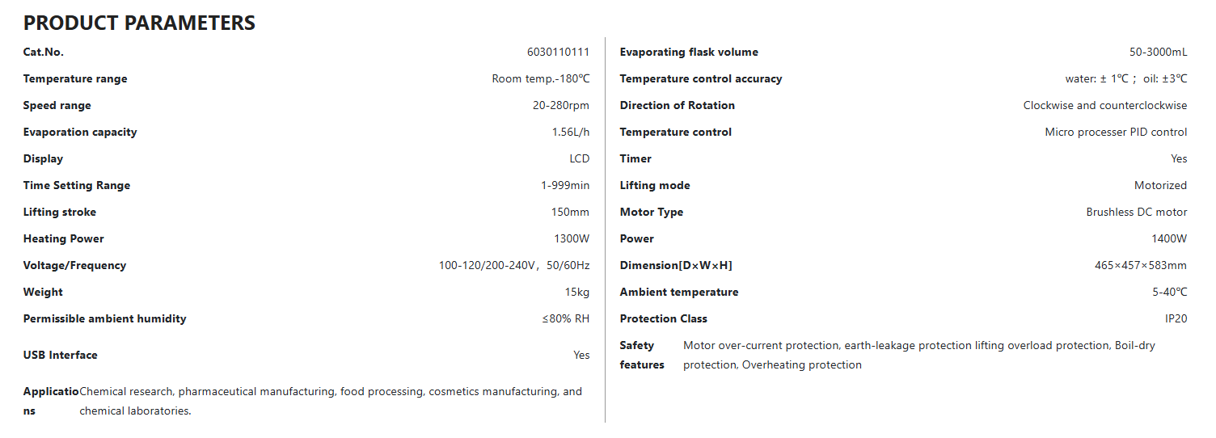The image size is (1216, 438).
Task: Click the IP20 protection class value
Action: pyautogui.click(x=1176, y=319)
